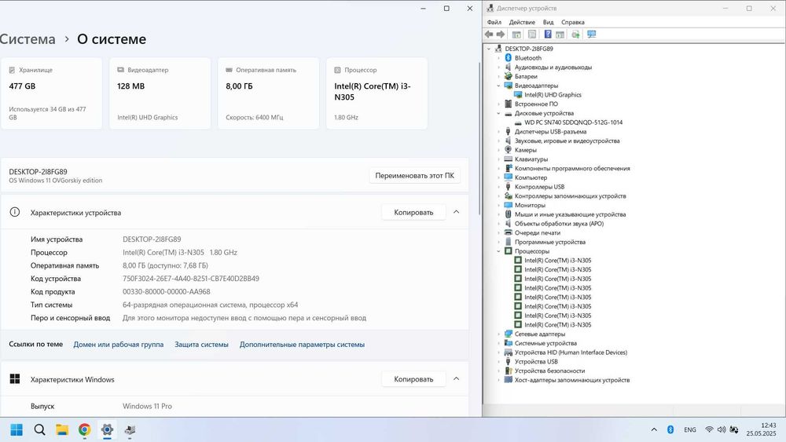
Task: Open taskbar Search
Action: point(39,429)
